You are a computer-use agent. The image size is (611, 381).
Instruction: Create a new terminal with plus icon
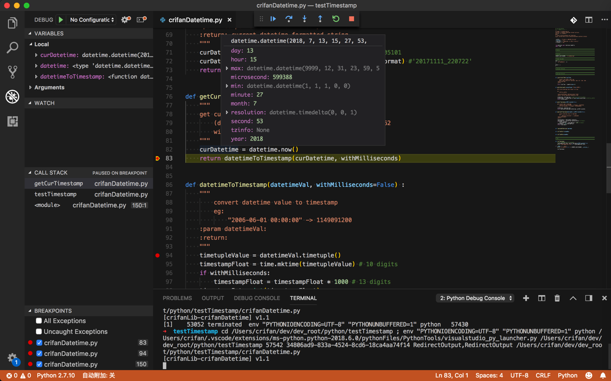pos(526,298)
